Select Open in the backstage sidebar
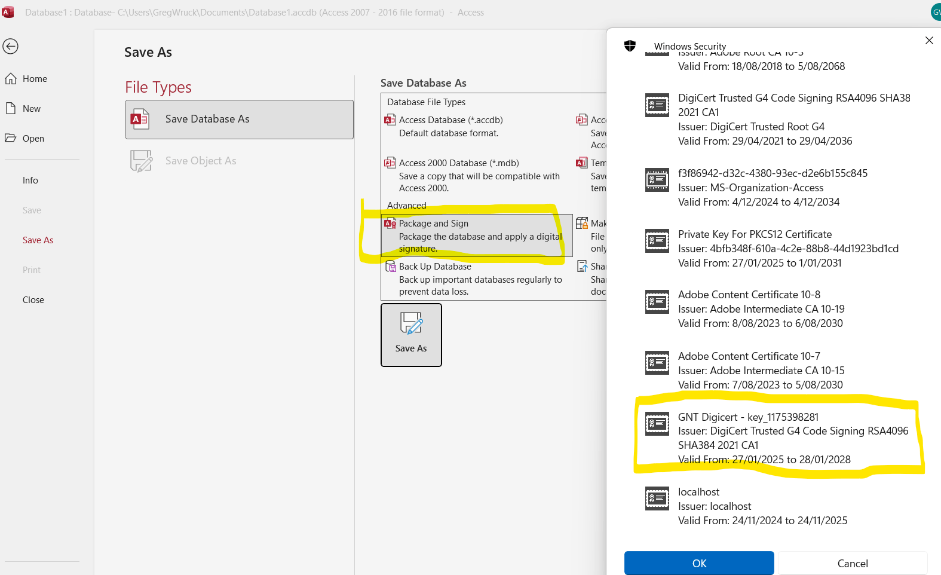The image size is (941, 575). tap(33, 139)
